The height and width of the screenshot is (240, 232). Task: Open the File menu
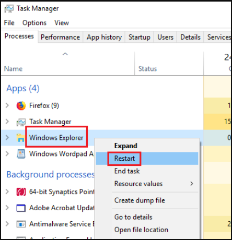(x=9, y=23)
